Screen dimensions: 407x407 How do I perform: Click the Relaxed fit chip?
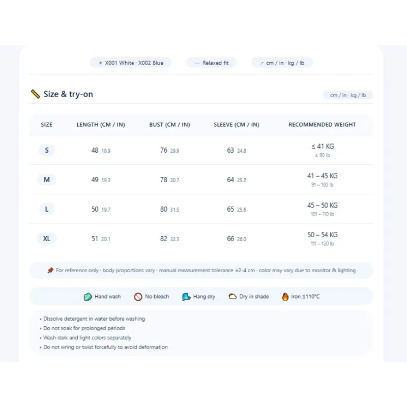click(212, 63)
